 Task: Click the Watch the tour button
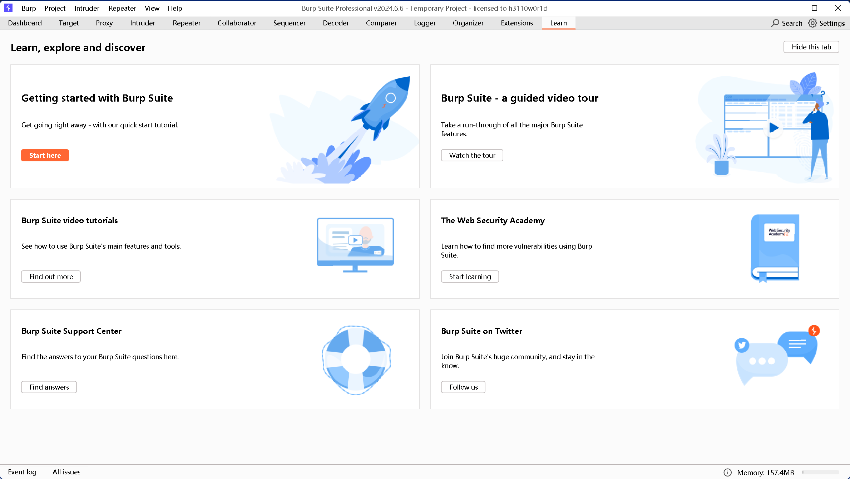click(472, 155)
